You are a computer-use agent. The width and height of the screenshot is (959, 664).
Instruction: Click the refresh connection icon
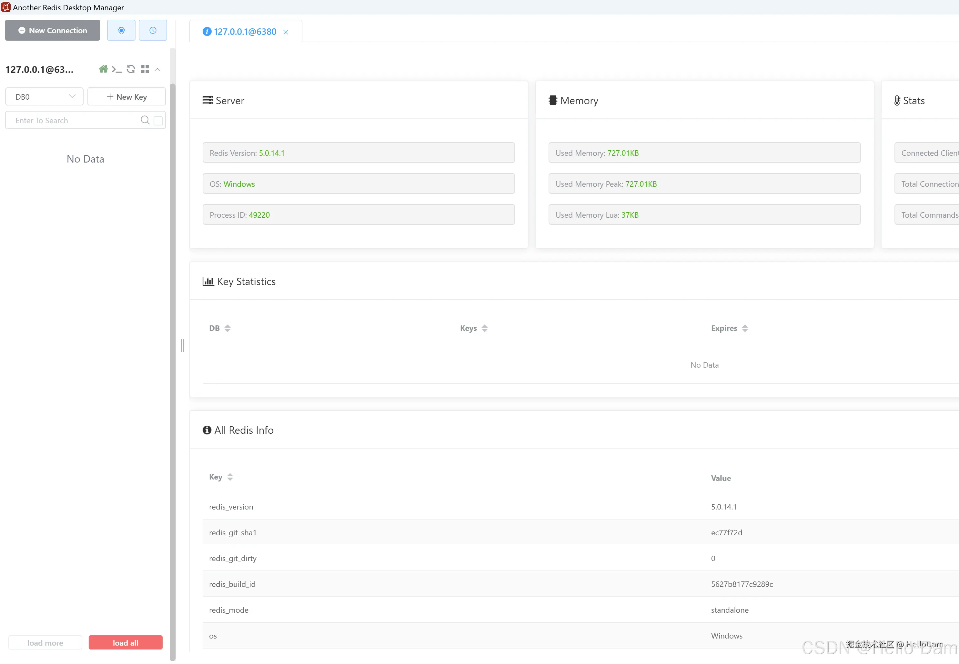131,69
